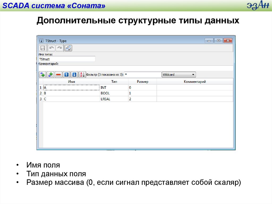
Task: Select row header of field C
Action: 41,99
